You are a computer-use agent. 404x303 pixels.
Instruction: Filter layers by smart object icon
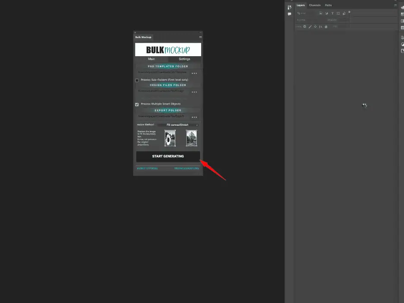[x=344, y=13]
